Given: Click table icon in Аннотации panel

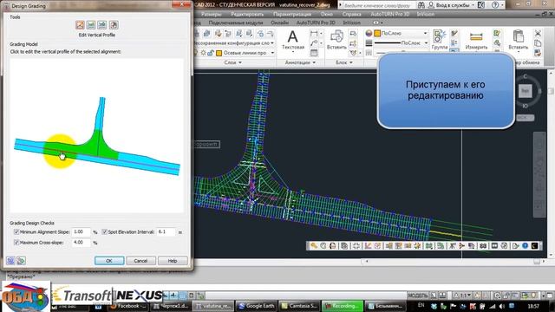Looking at the screenshot, I should [x=314, y=53].
